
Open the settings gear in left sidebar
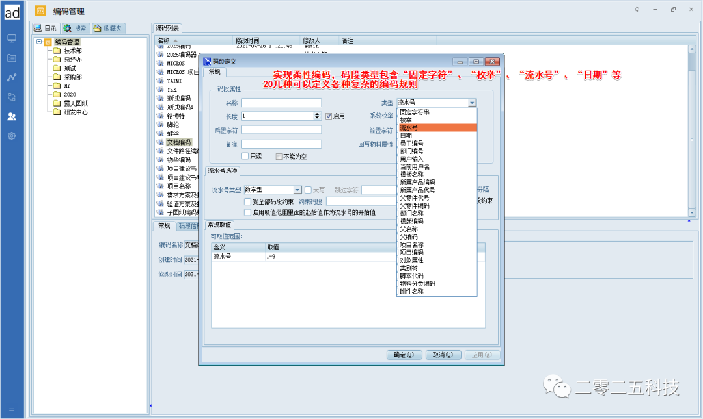pyautogui.click(x=12, y=136)
